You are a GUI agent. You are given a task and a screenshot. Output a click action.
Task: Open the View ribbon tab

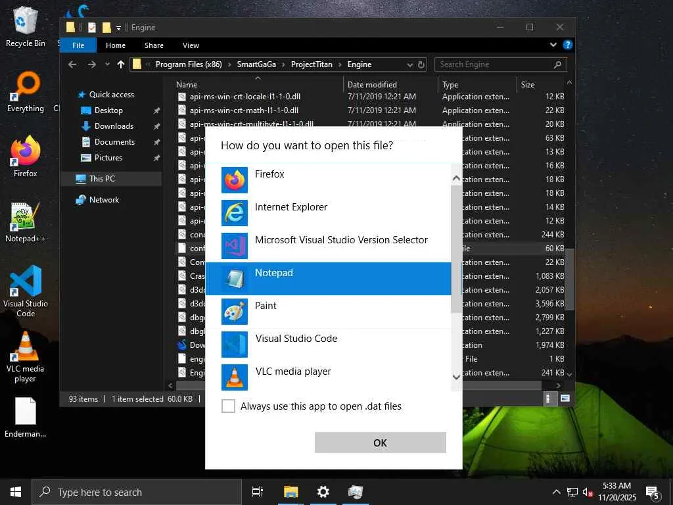[191, 45]
